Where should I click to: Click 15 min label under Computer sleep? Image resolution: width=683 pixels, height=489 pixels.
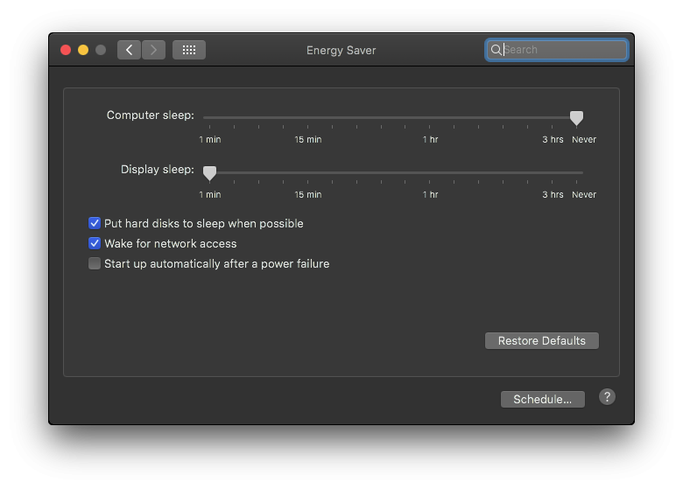[308, 140]
